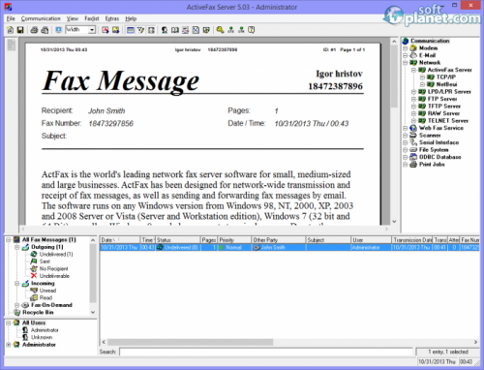
Task: Click the Search input field
Action: point(266,352)
